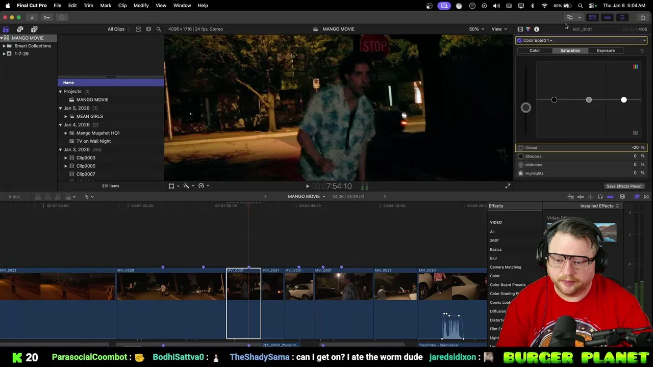Image resolution: width=653 pixels, height=367 pixels.
Task: Open the Color Inspector prism icon
Action: pyautogui.click(x=529, y=29)
